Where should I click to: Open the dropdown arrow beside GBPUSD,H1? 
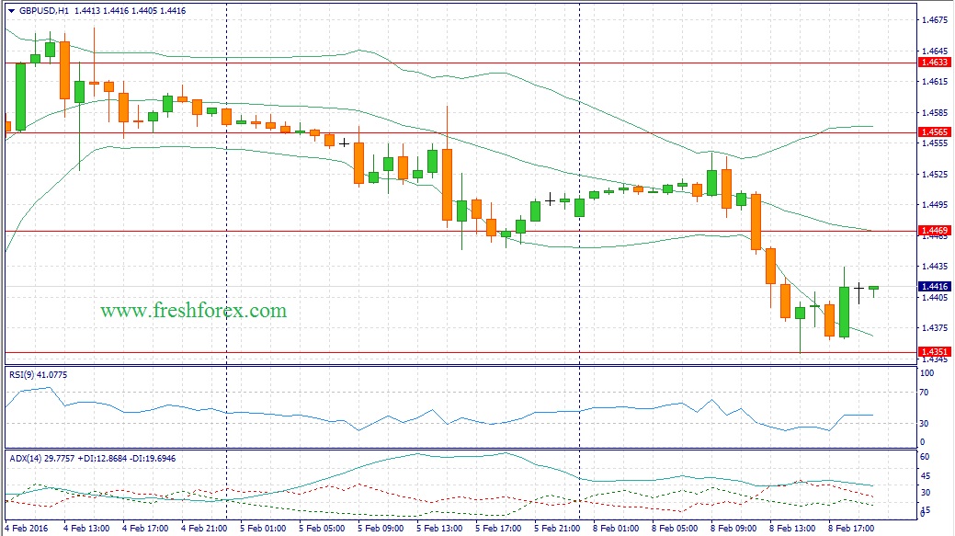point(11,11)
